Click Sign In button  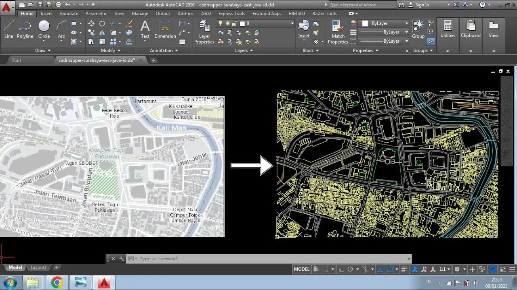[418, 5]
